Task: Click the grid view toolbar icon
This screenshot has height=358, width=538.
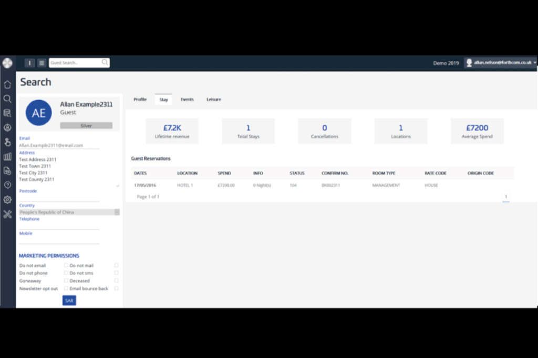Action: (x=42, y=63)
